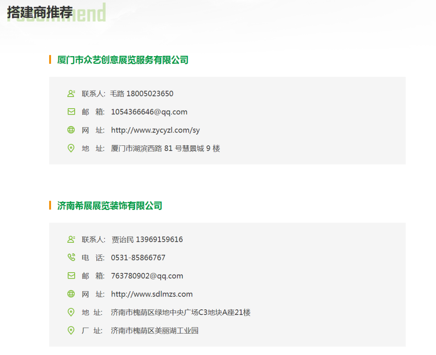Click address 厦门市湖滨西路 81 号慧景城 9 楼
Viewport: 436px width, 355px height.
pos(166,148)
